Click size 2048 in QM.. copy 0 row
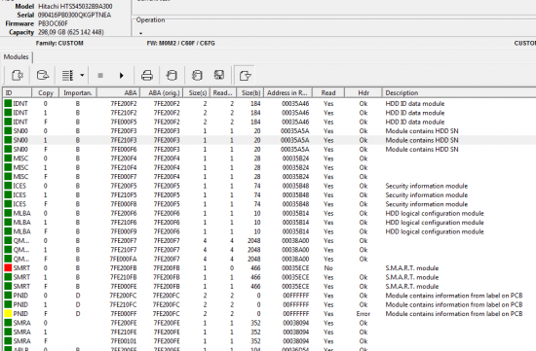The width and height of the screenshot is (536, 351). click(253, 241)
